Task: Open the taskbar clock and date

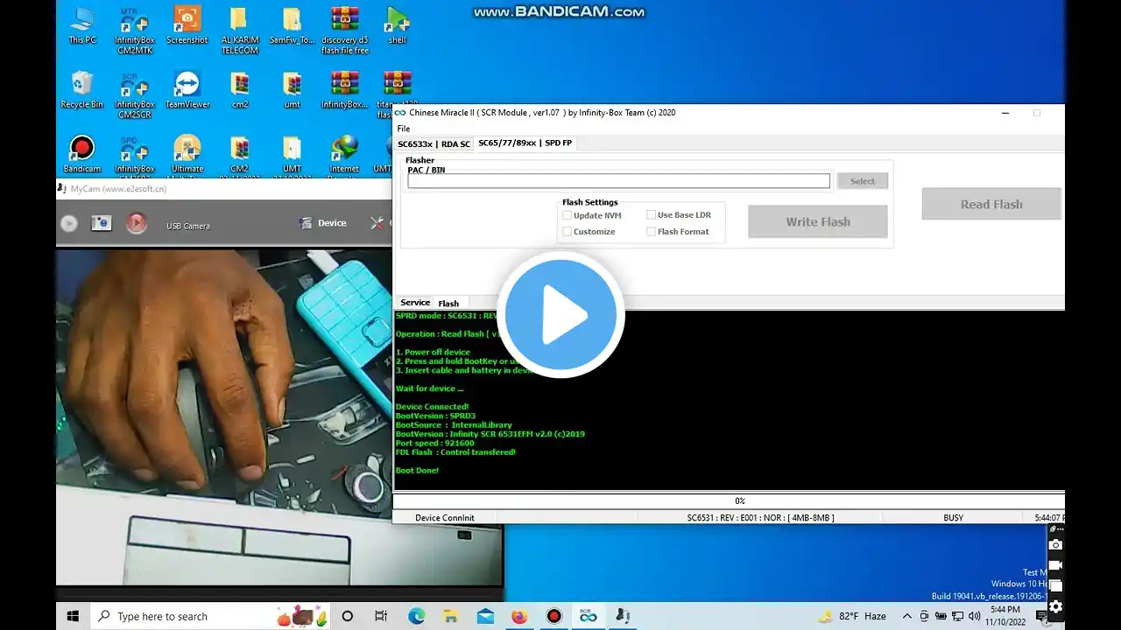Action: tap(1006, 615)
